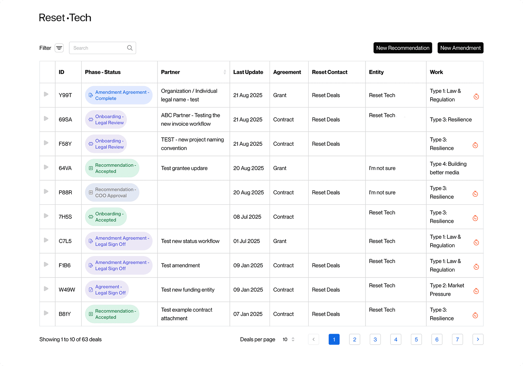Click the Recommendation - Accepted badge for 64VA
Viewport: 523px width, 366px height.
[x=112, y=168]
